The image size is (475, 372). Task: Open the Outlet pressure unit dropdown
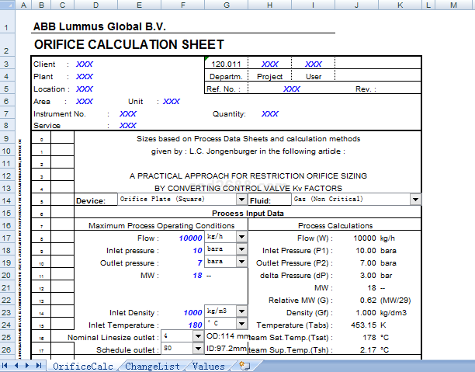click(x=241, y=262)
